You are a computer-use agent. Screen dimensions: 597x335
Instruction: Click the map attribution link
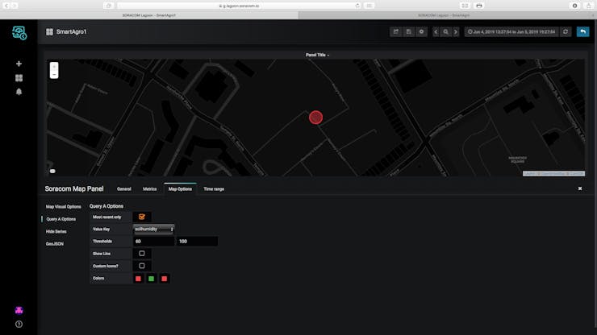[553, 173]
